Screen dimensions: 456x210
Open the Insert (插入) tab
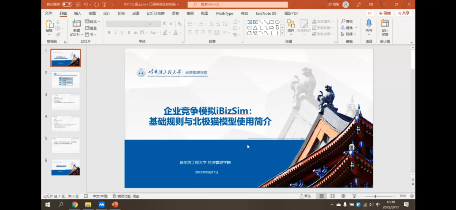click(78, 13)
